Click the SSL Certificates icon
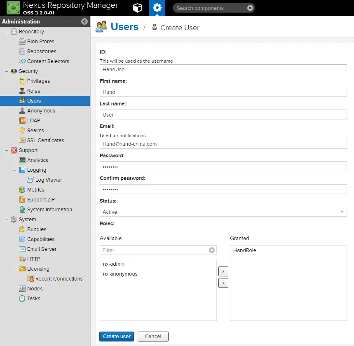This screenshot has width=354, height=346. click(22, 140)
